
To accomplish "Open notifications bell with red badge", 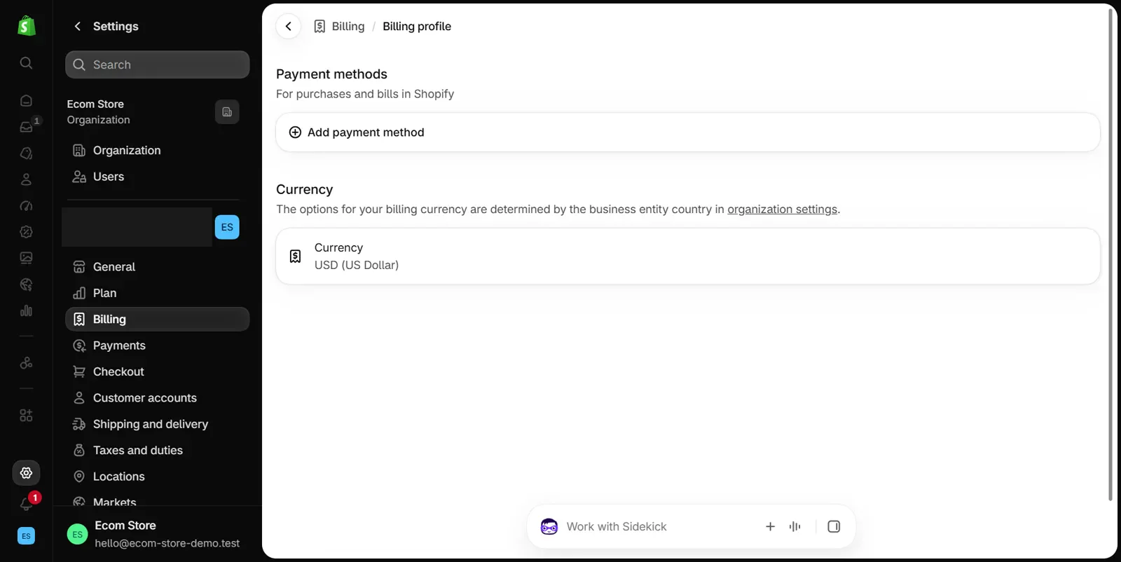I will pos(26,504).
